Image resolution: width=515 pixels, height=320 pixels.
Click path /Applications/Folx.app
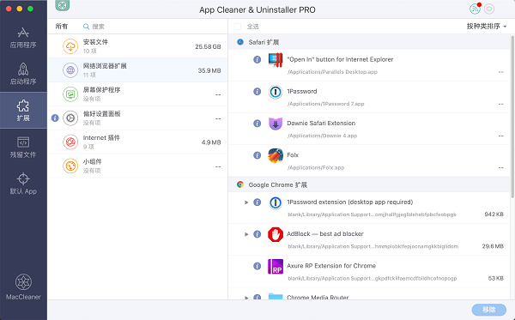pos(316,167)
